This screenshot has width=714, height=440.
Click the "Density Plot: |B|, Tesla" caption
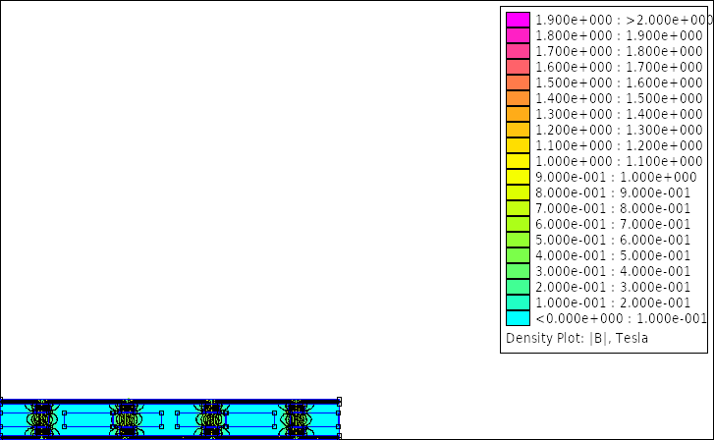577,339
